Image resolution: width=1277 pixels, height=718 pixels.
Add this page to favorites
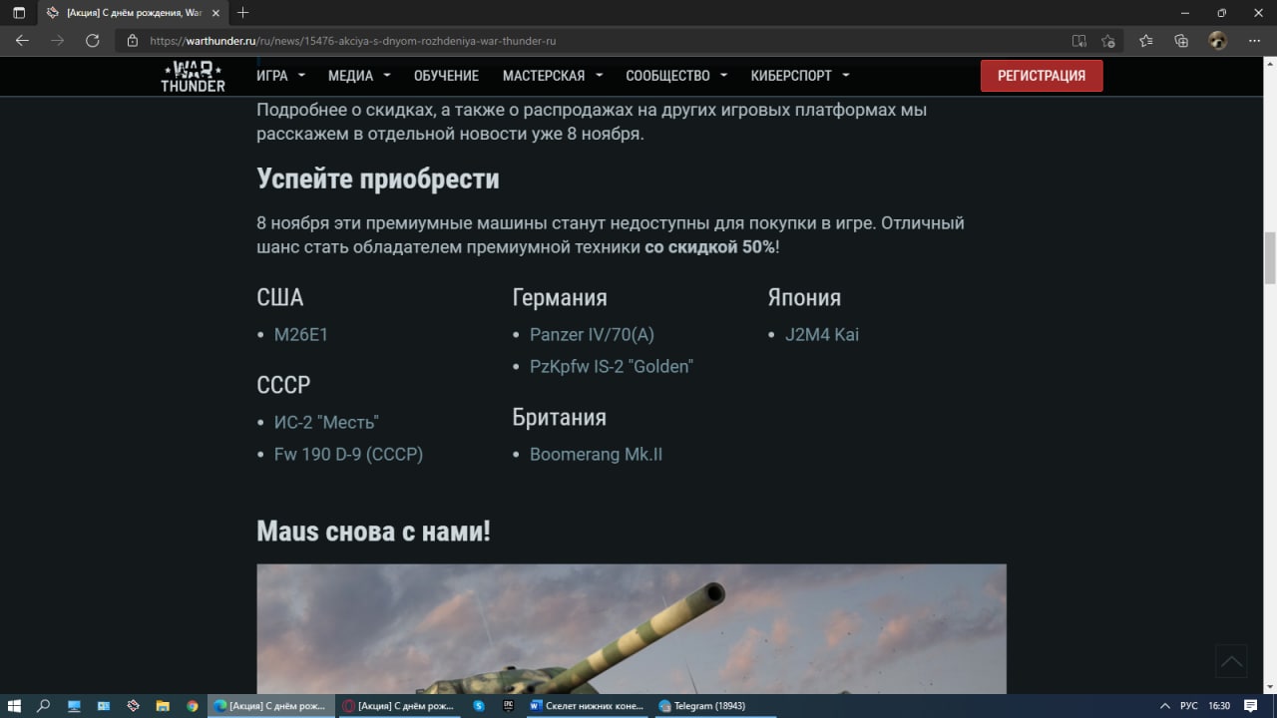pos(1107,41)
